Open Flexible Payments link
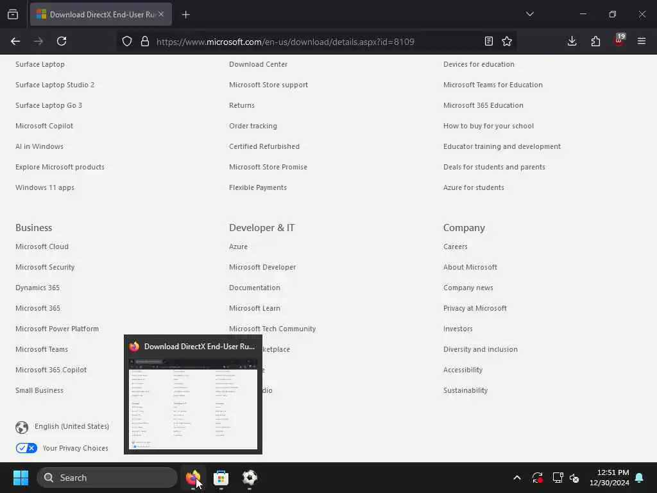 pos(258,187)
